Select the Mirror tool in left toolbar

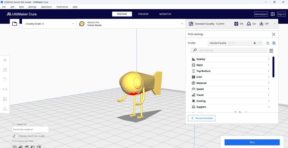[5, 89]
